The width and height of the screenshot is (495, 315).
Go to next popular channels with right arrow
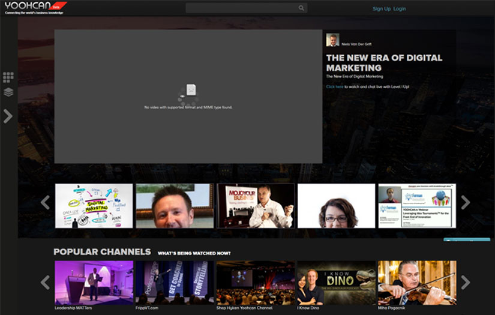click(466, 282)
